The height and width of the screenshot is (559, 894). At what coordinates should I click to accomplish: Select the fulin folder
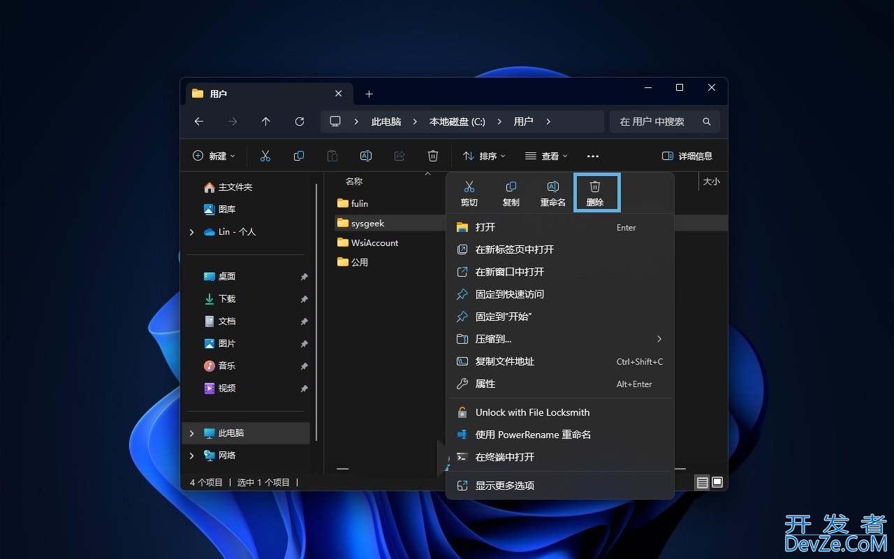352,203
